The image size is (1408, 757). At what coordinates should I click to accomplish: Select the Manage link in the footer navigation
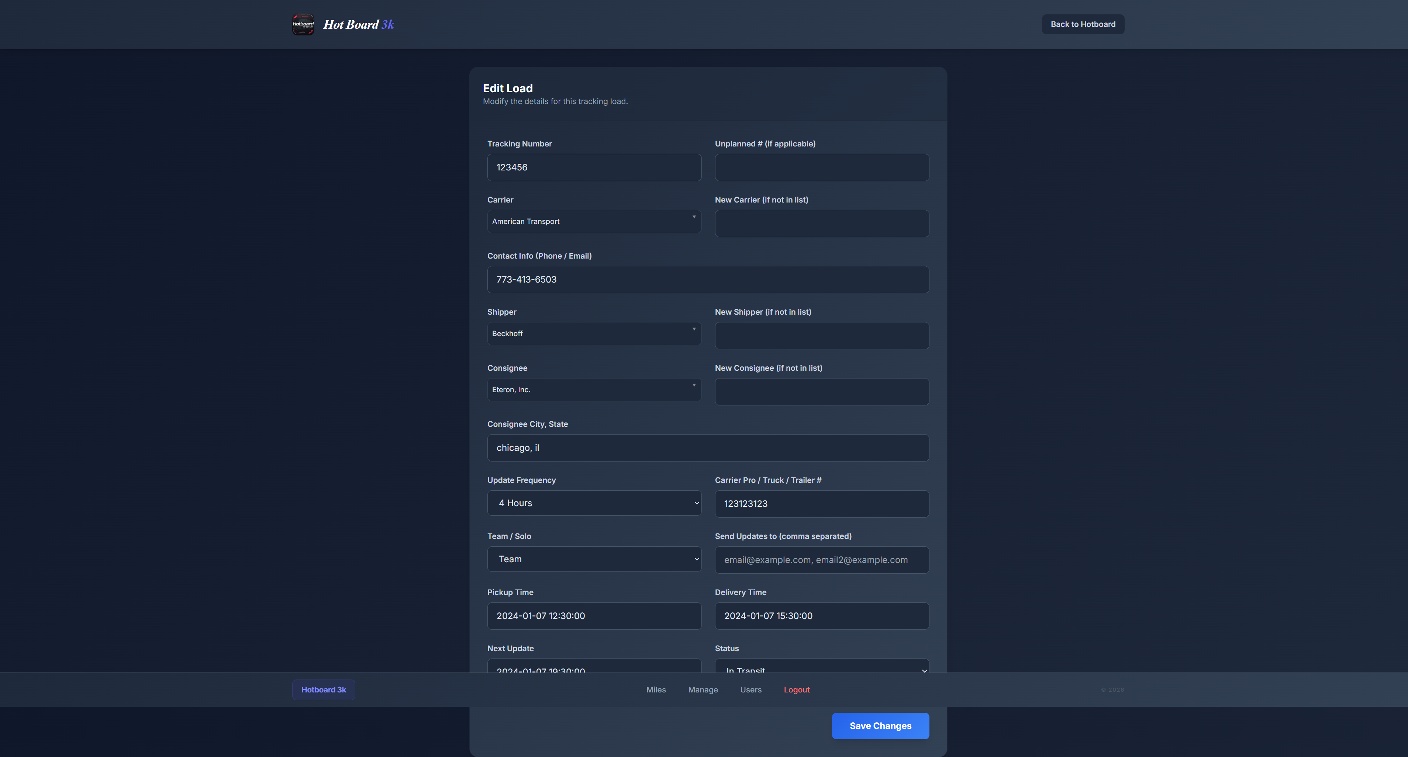click(703, 689)
